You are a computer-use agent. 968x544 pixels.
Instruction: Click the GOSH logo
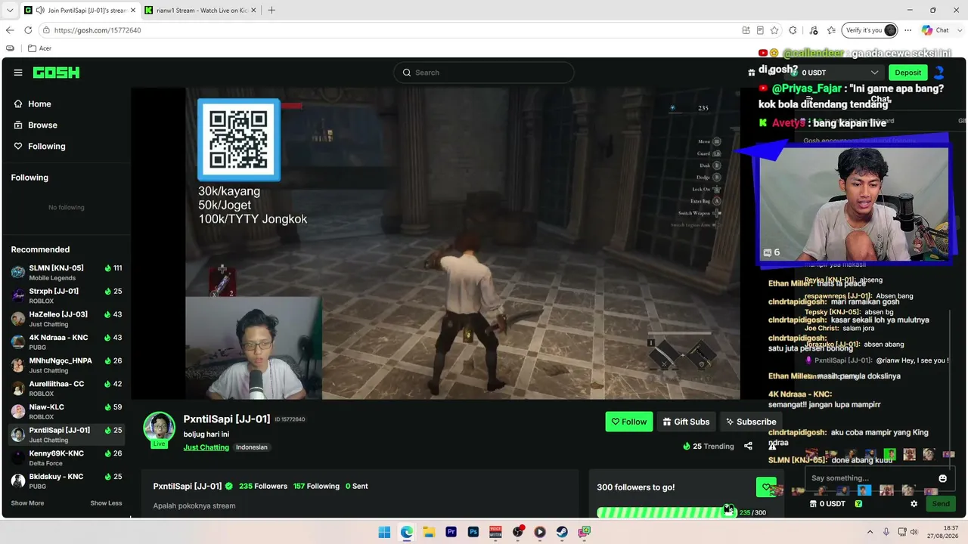[x=56, y=73]
